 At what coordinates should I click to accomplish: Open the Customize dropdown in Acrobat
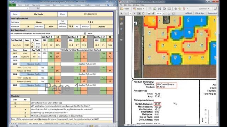point(204,9)
